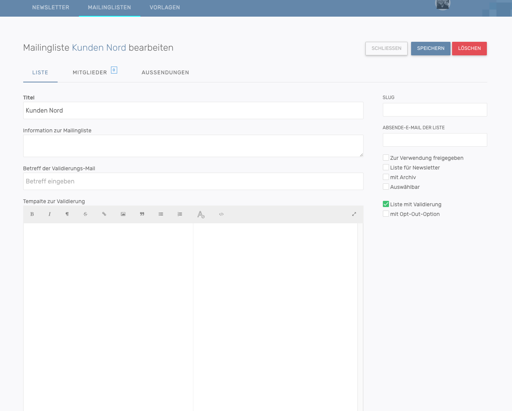Expand the editor to fullscreen
The height and width of the screenshot is (411, 512).
coord(354,214)
